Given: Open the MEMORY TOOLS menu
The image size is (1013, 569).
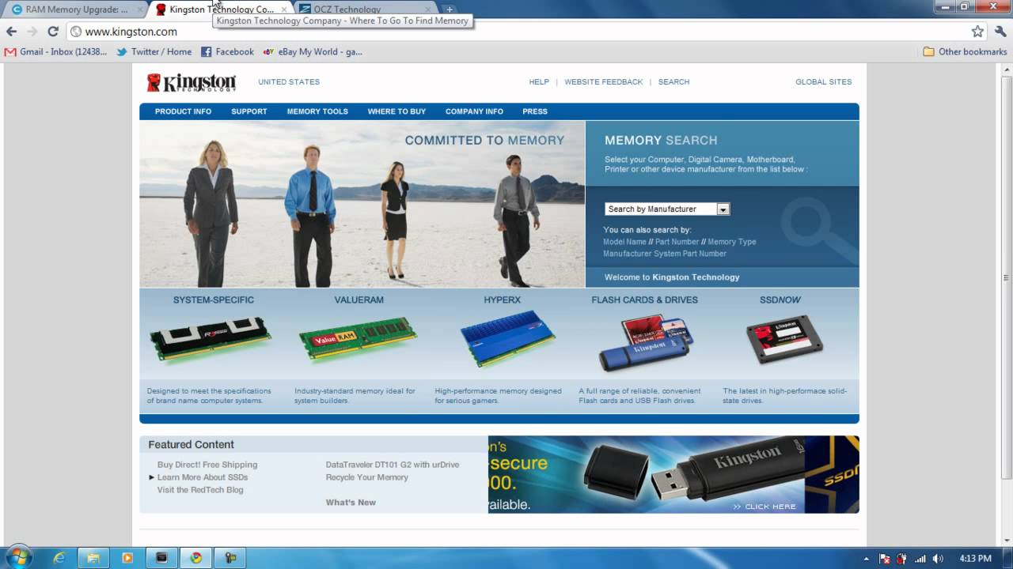Looking at the screenshot, I should click(317, 111).
